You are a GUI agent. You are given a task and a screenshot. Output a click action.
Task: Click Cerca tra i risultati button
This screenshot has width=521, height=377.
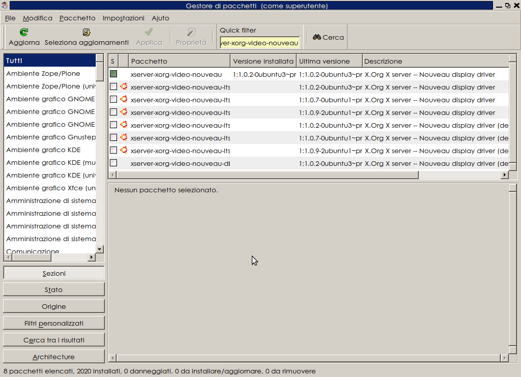coord(54,340)
